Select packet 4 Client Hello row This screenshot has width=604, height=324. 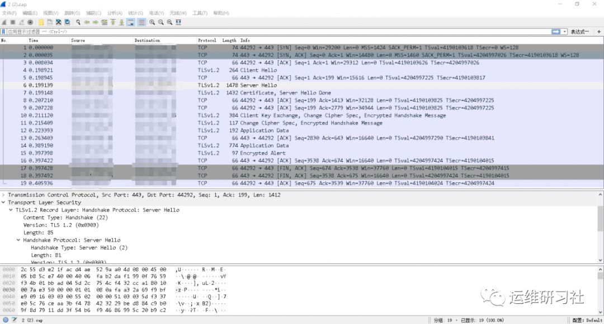click(300, 70)
